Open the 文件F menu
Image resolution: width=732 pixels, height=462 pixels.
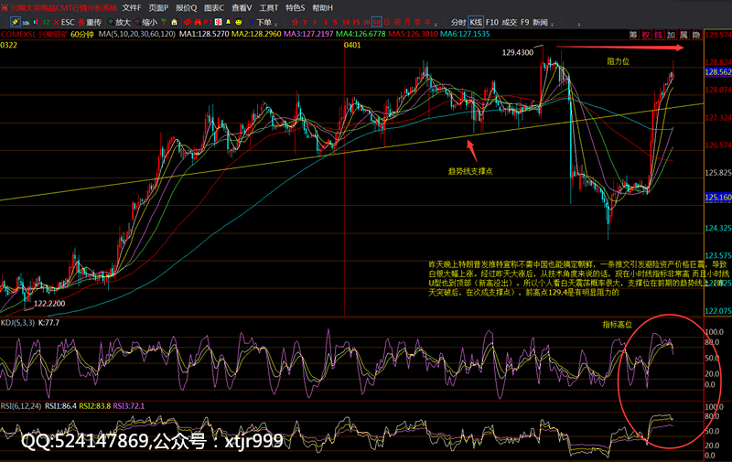click(132, 8)
